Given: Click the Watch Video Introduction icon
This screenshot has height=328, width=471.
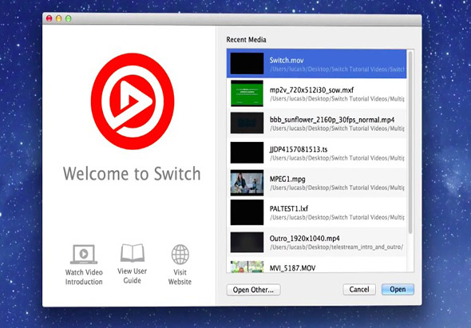Looking at the screenshot, I should (84, 255).
